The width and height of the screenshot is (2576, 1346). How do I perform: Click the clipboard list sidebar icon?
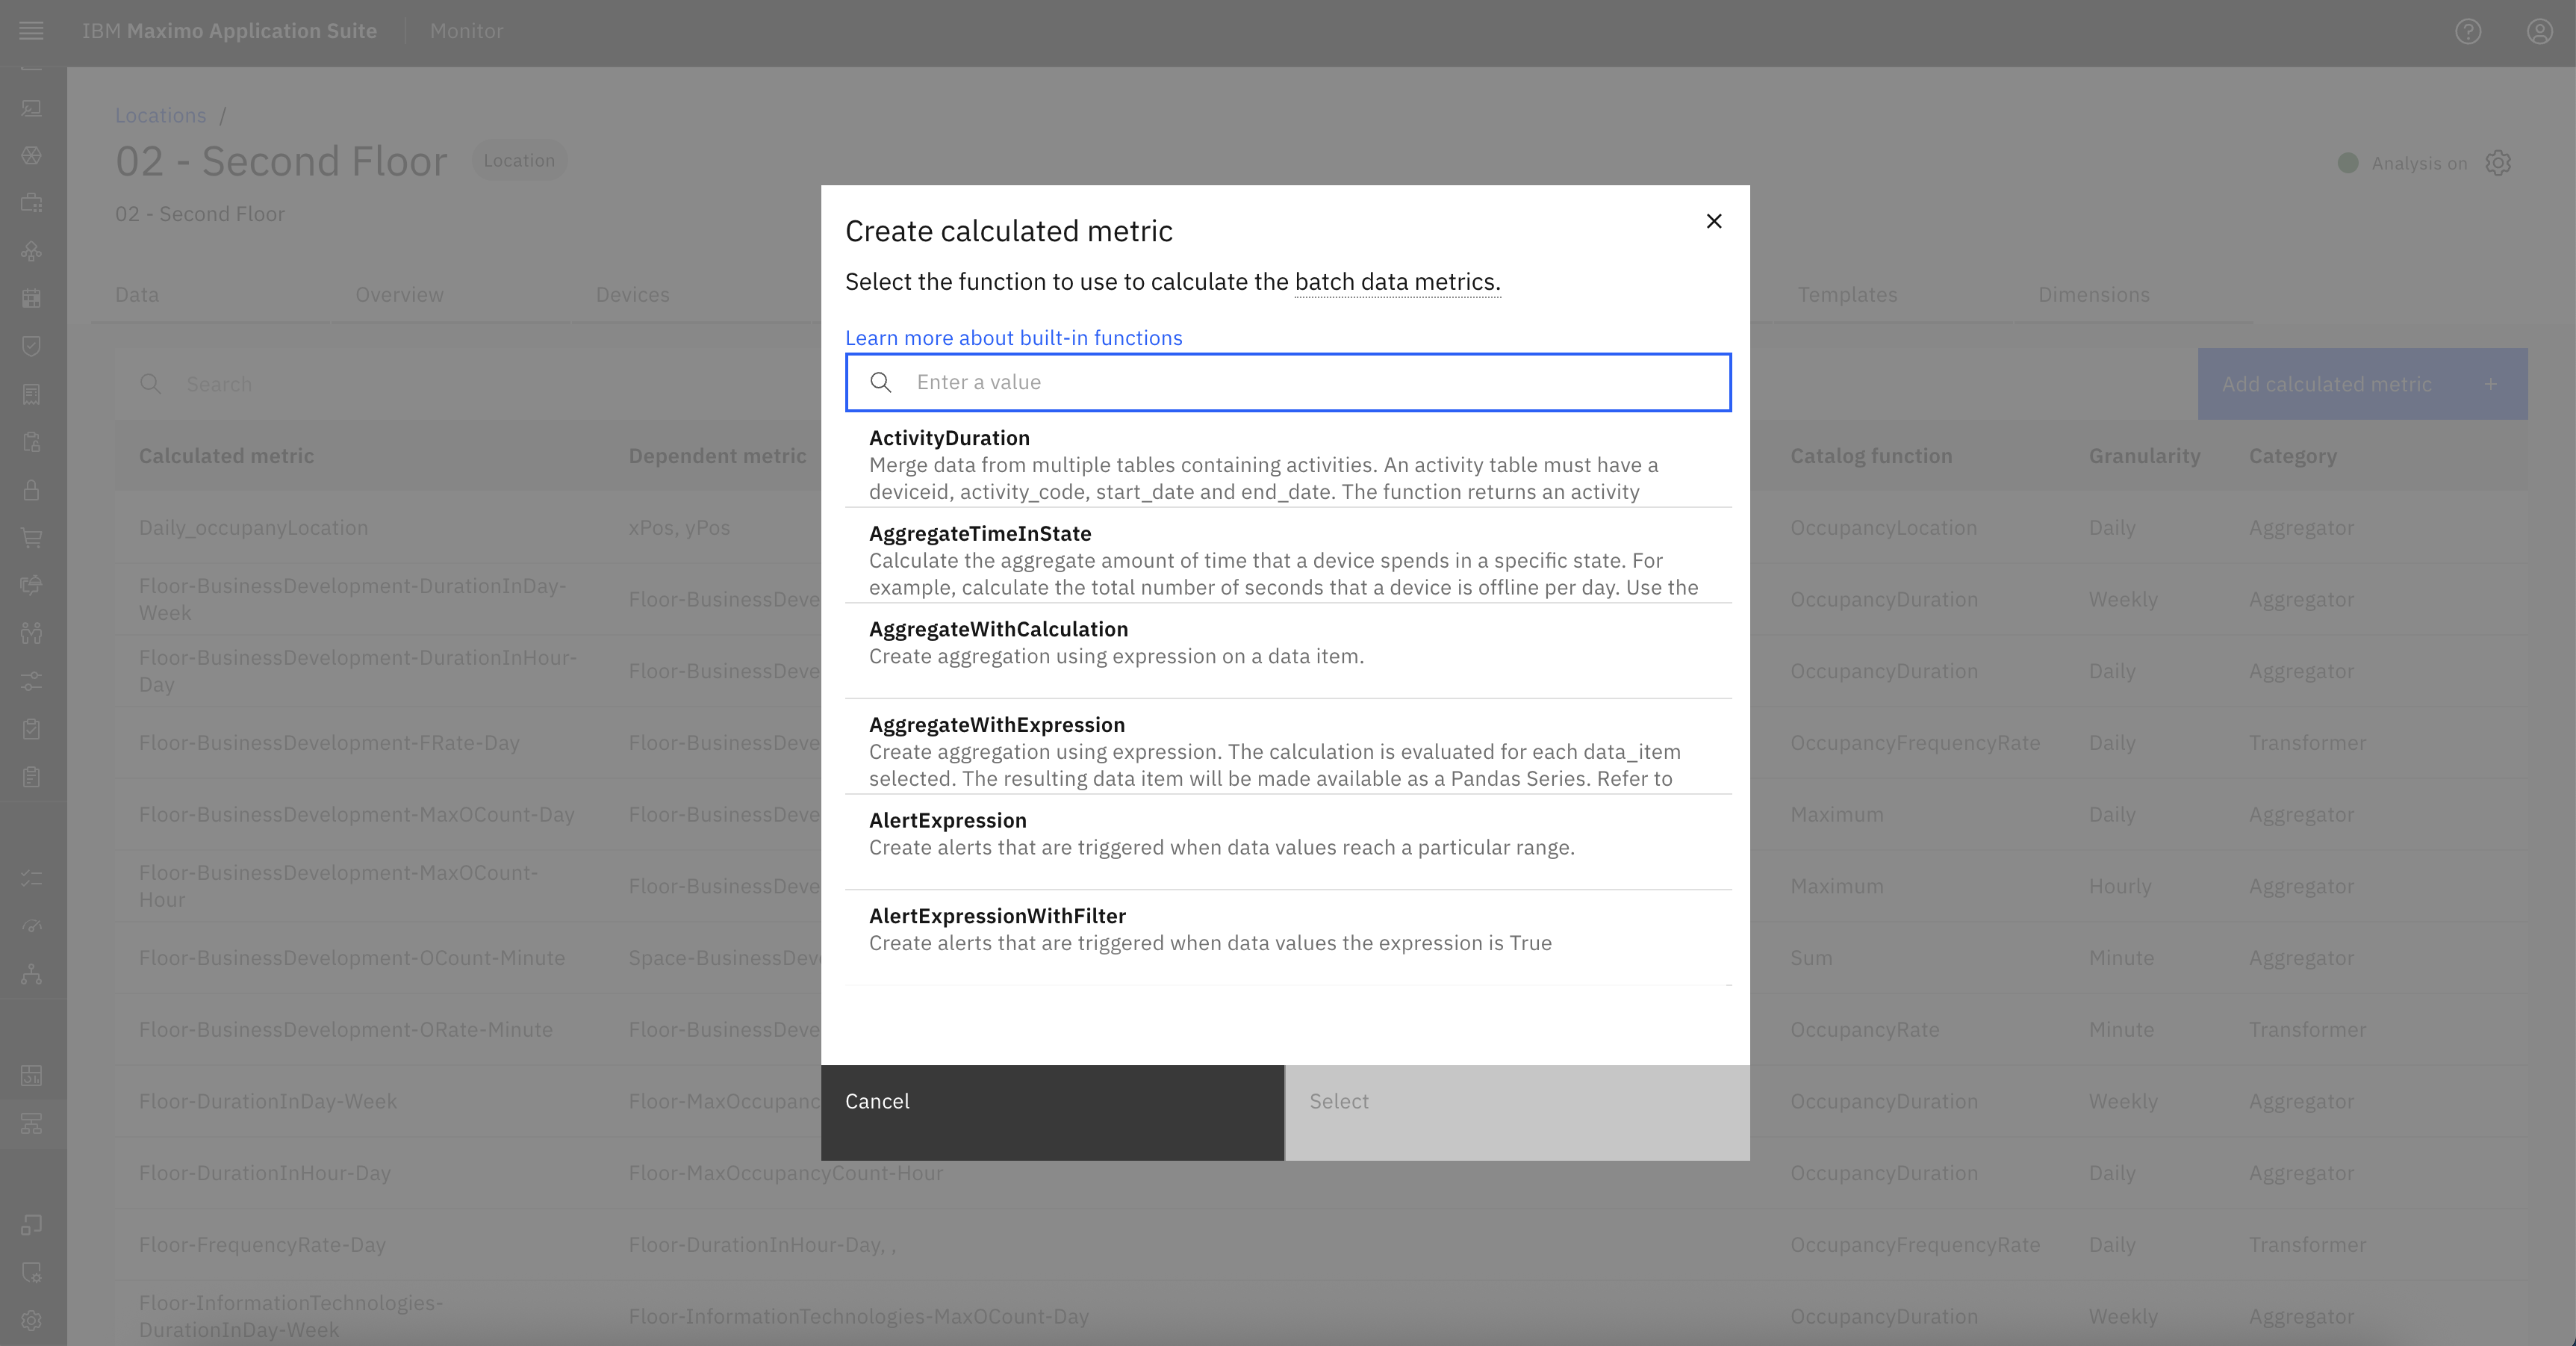tap(31, 777)
